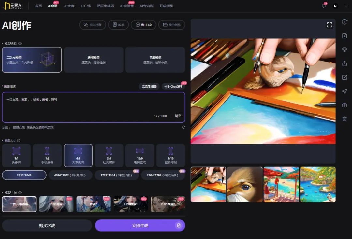
Task: Click the trash delete icon in sidebar
Action: coord(345,119)
